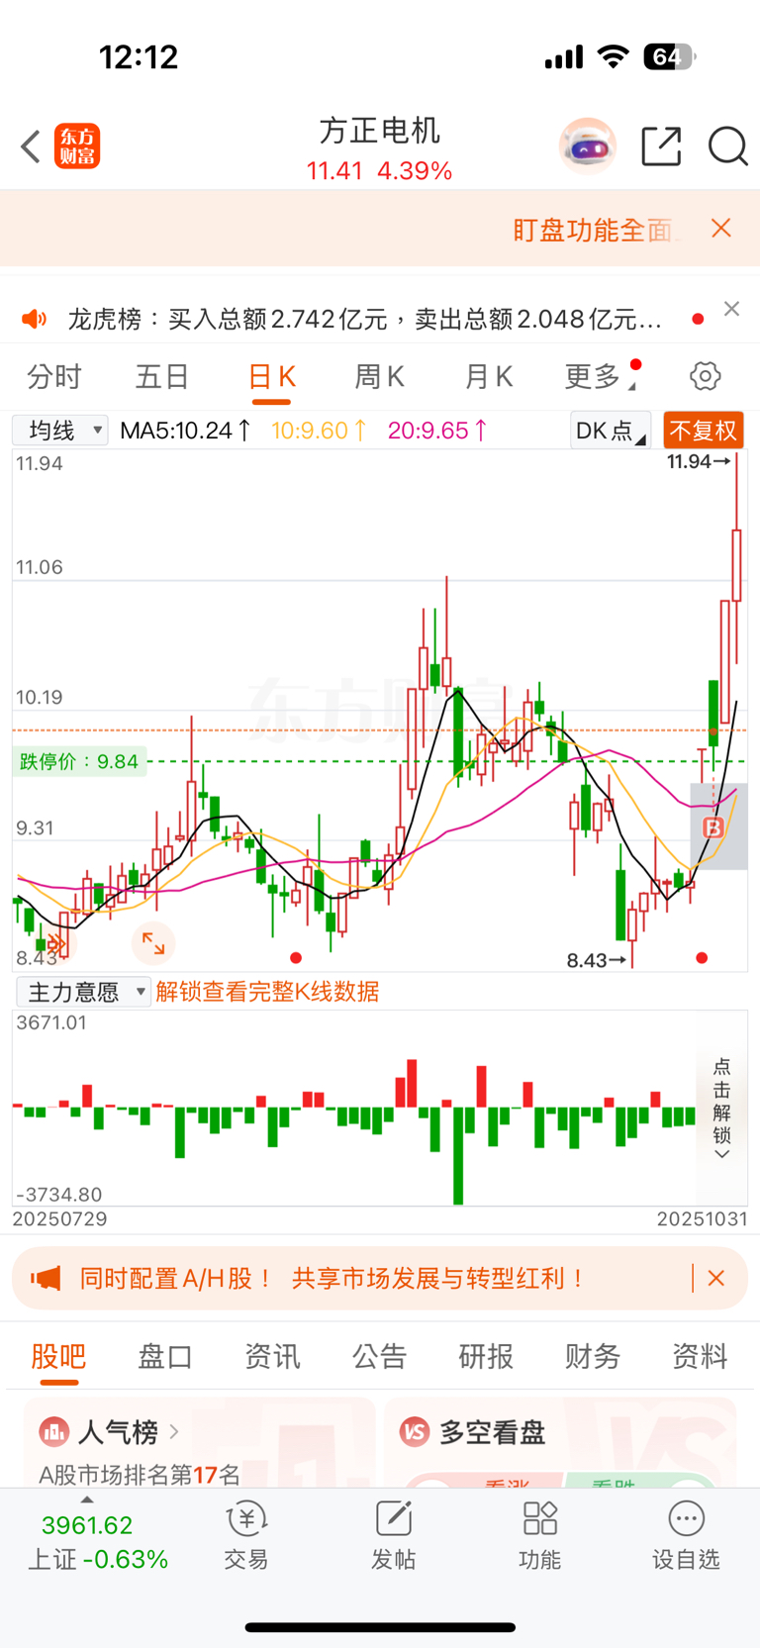Image resolution: width=761 pixels, height=1648 pixels.
Task: Tap the 20250729 start date label
Action: [59, 1218]
